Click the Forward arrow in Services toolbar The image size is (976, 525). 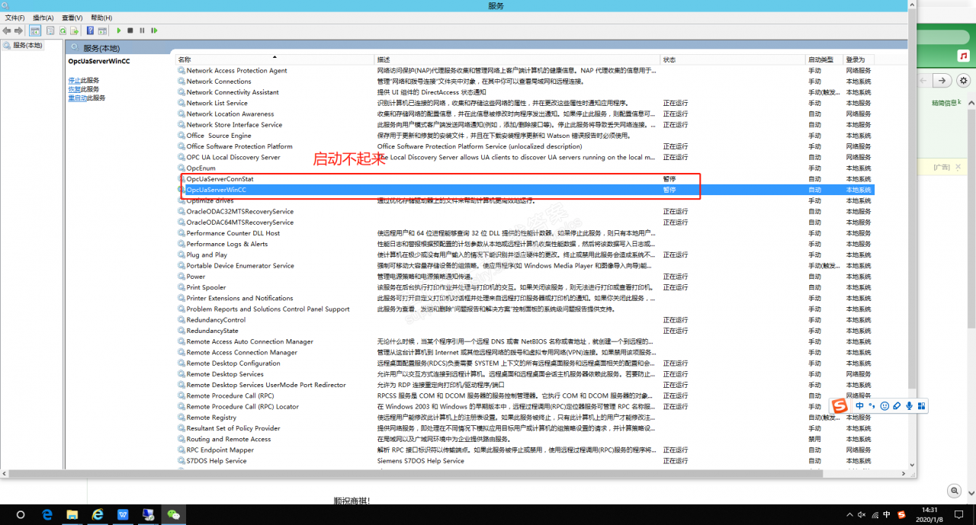tap(18, 30)
